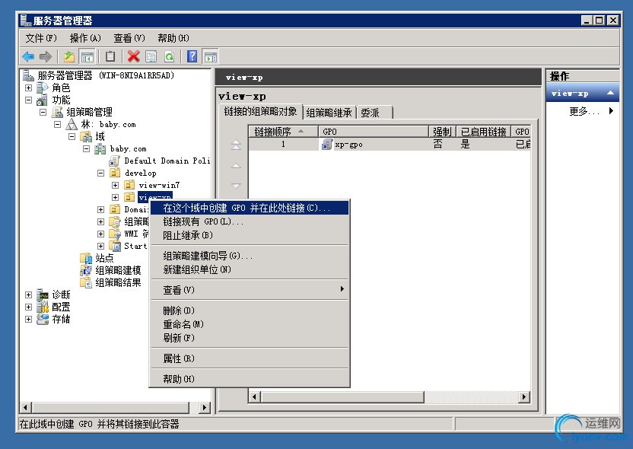The width and height of the screenshot is (633, 449).
Task: Click the forest 林: baby.com triangle icon
Action: click(x=72, y=124)
